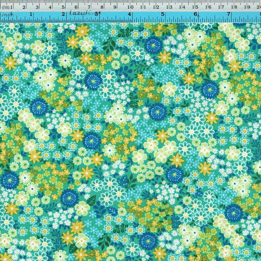Click the 20 on the centimeter scale

pos(258,7)
